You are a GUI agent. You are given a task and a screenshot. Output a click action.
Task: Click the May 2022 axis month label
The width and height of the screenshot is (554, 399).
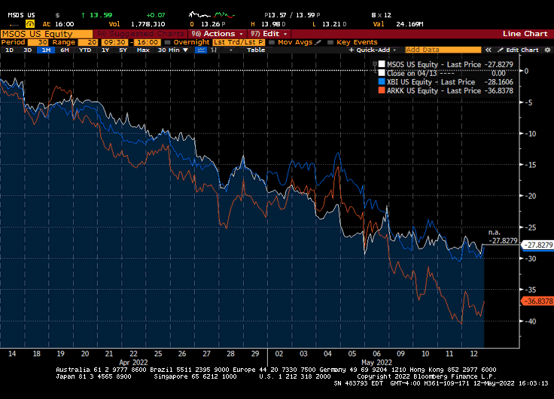click(x=376, y=362)
